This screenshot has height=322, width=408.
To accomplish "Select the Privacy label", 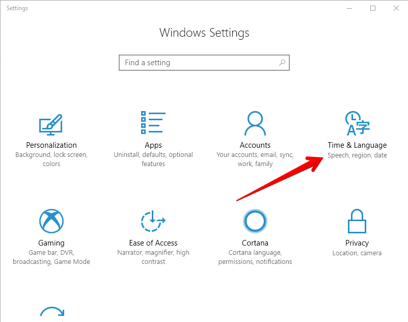I will [357, 243].
